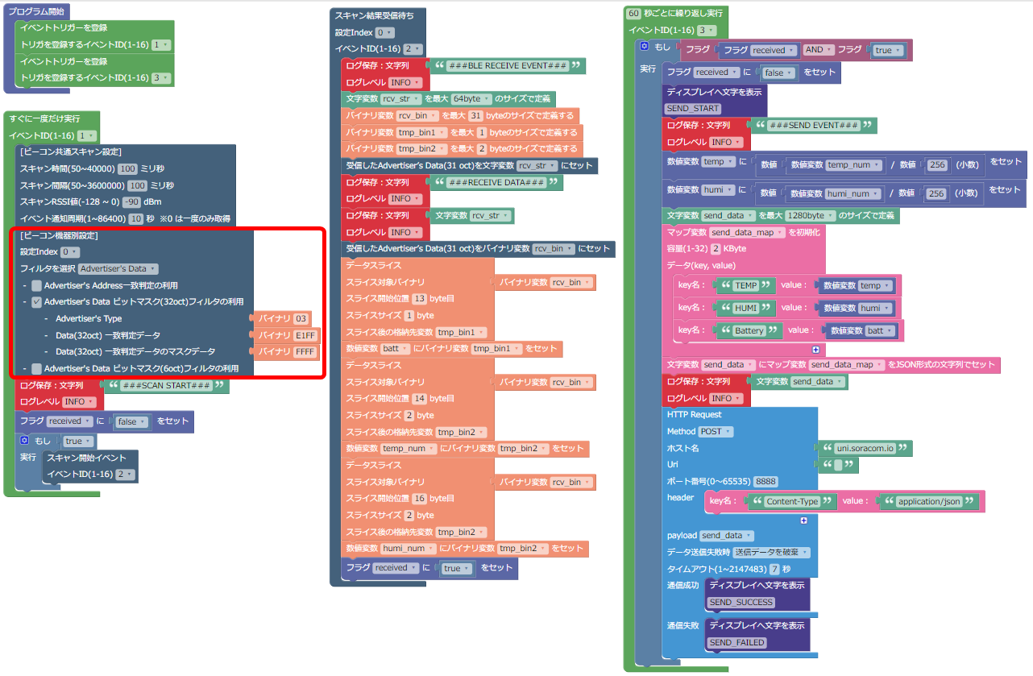Edit SEND_FAILED display text field
This screenshot has height=676, width=1033.
(x=737, y=642)
